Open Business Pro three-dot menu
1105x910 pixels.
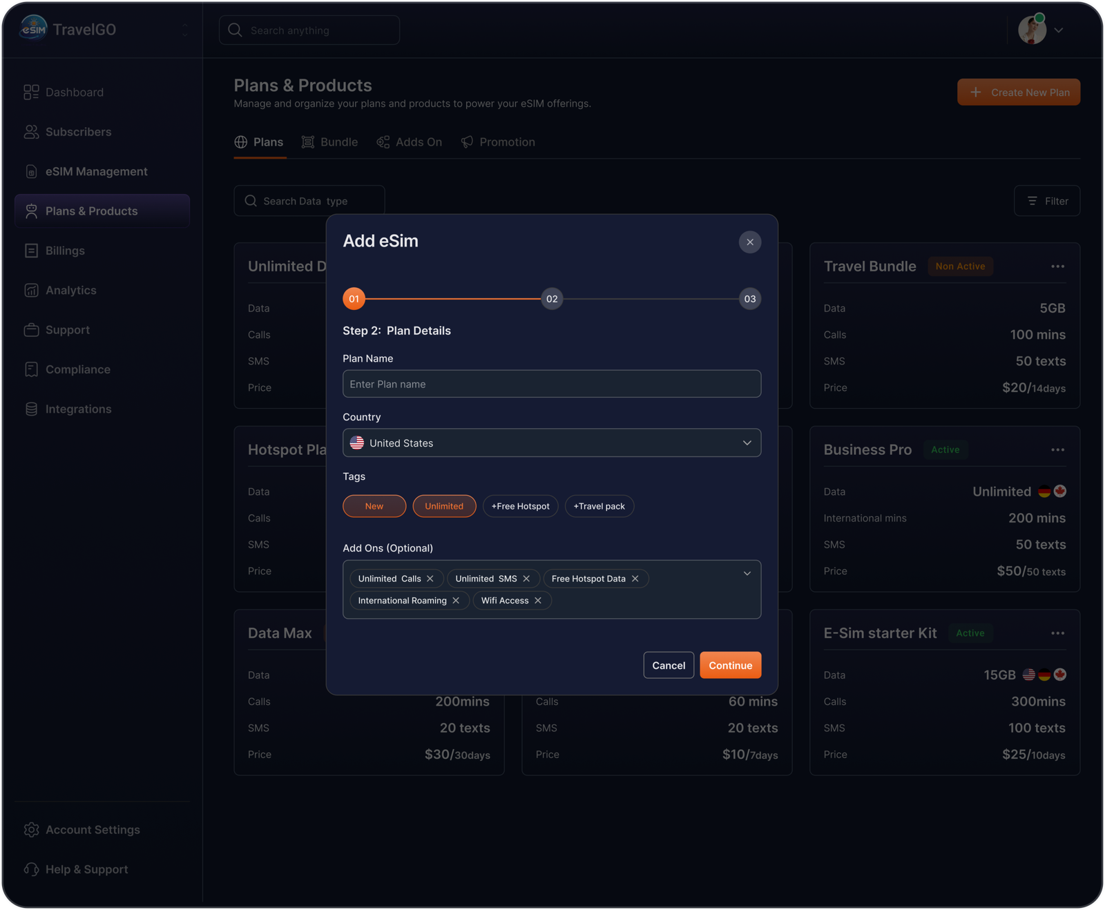pyautogui.click(x=1057, y=450)
